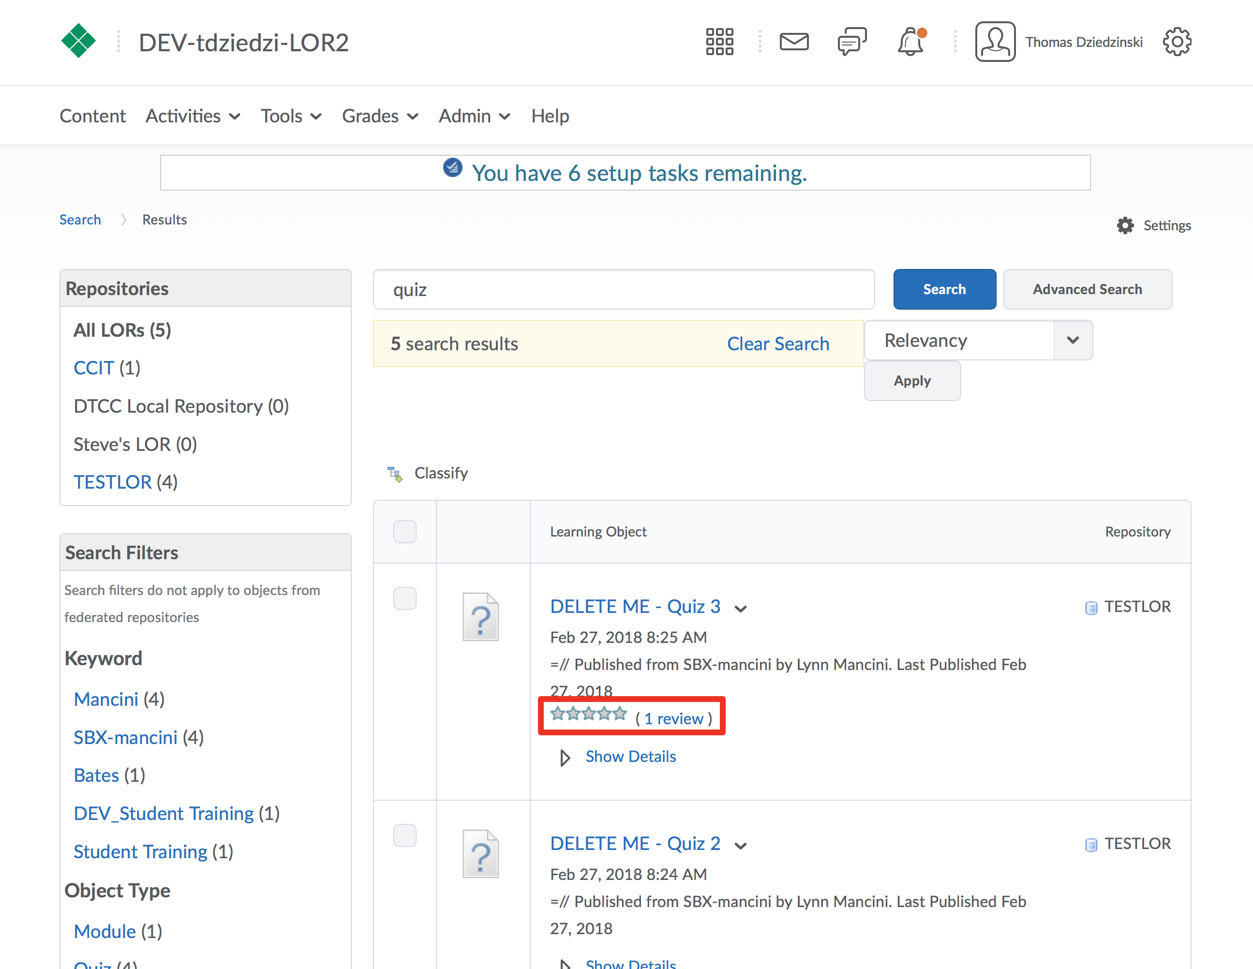Expand Show Details triangle for Quiz 3
This screenshot has height=969, width=1253.
point(565,758)
